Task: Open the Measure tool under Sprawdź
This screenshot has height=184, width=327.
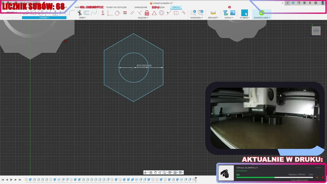Action: [213, 13]
